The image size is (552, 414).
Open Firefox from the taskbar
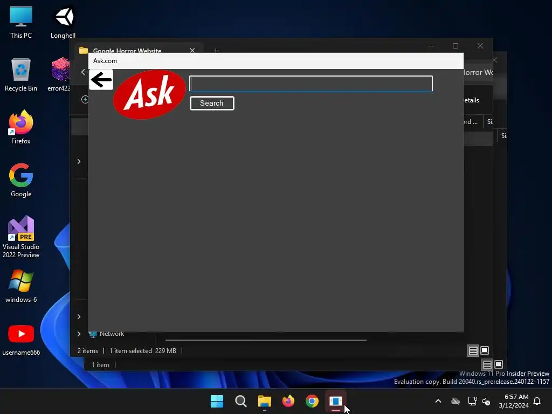click(288, 401)
